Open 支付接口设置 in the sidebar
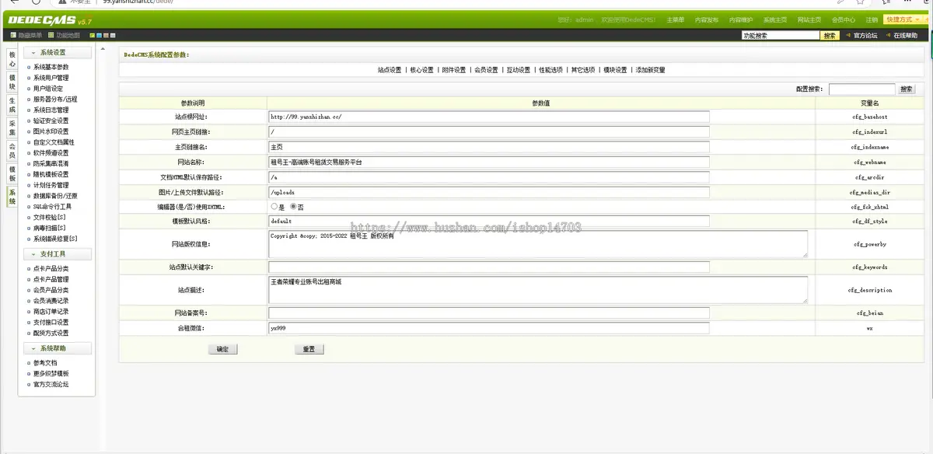This screenshot has width=933, height=454. [x=51, y=322]
